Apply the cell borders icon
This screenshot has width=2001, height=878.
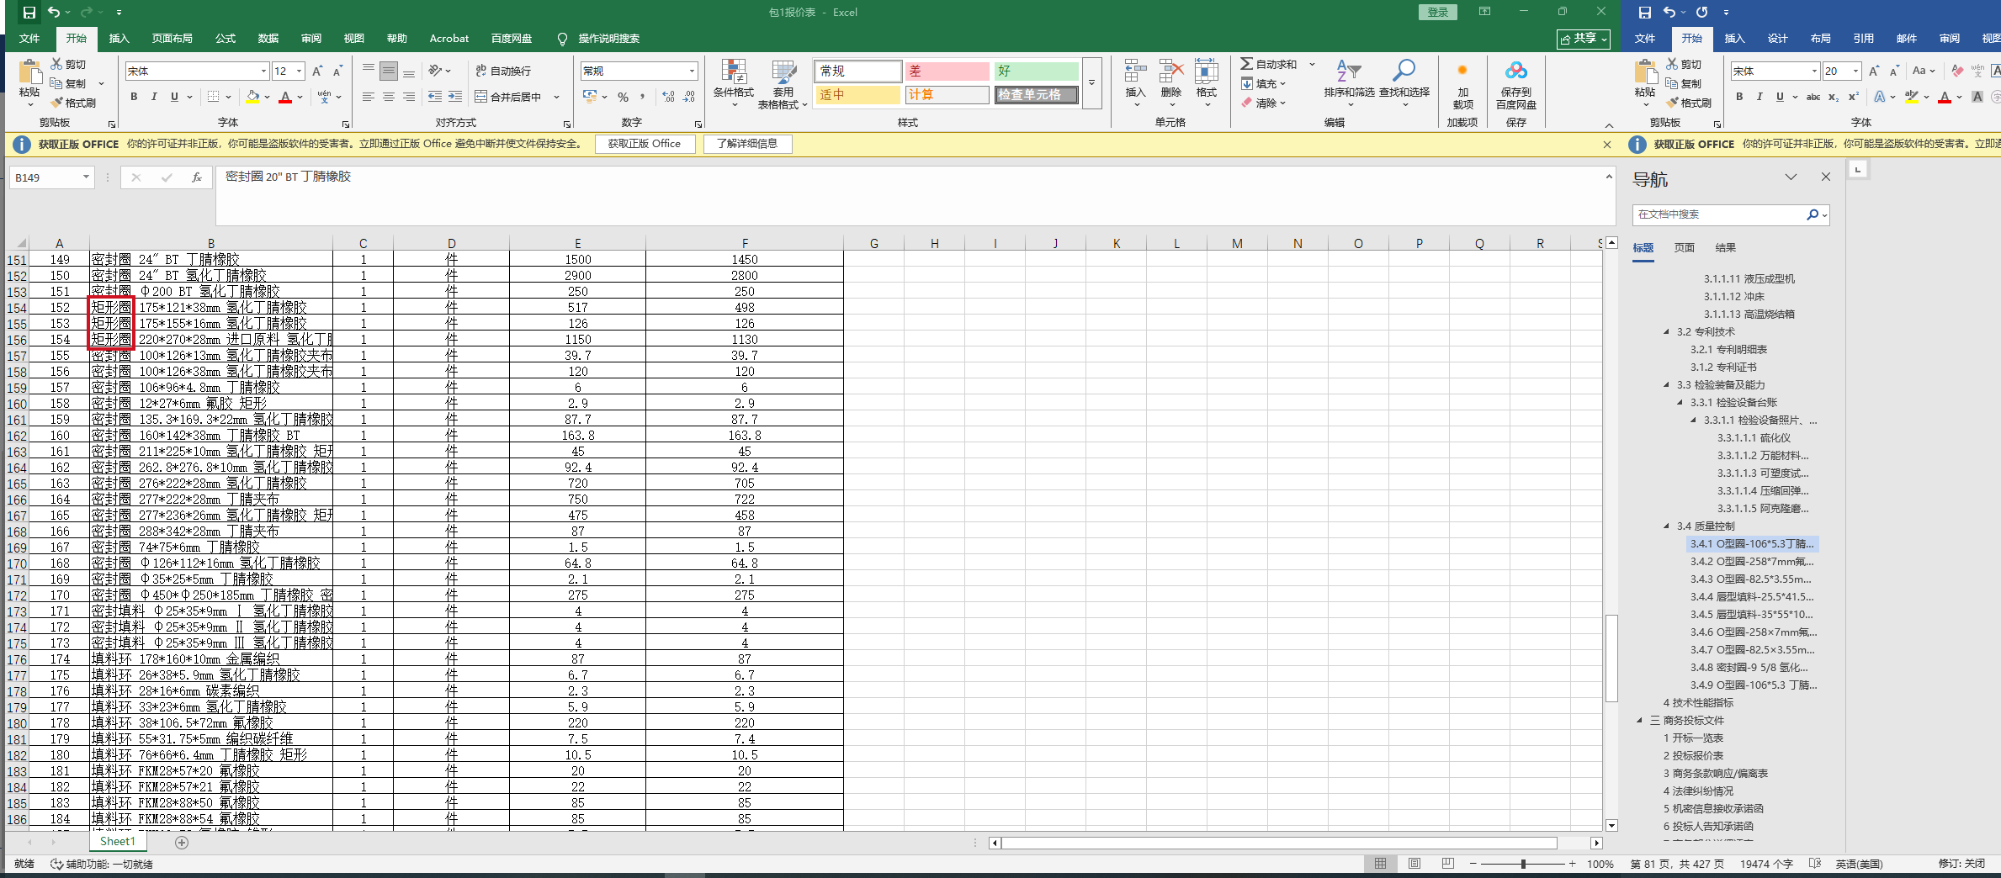point(214,97)
